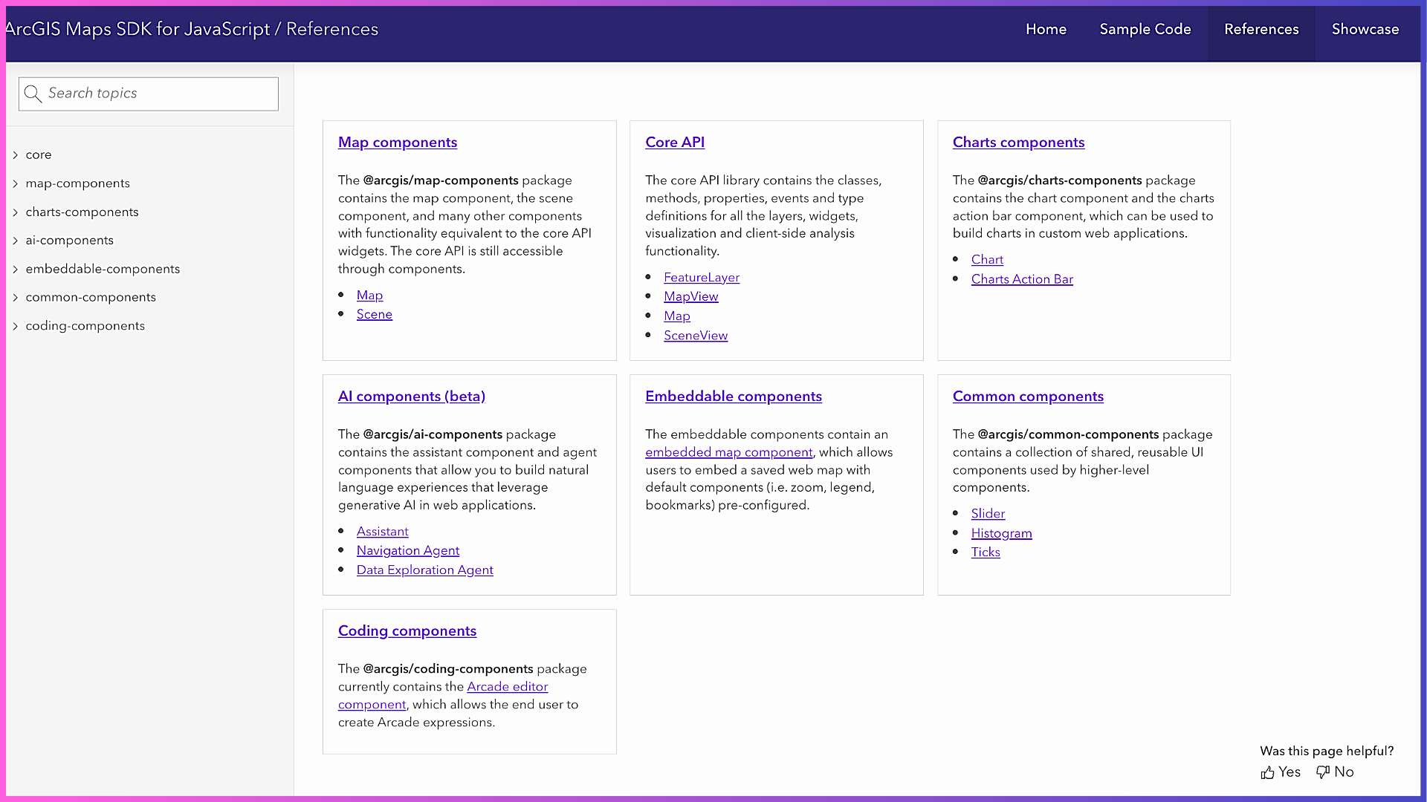
Task: Open the FeatureLayer link
Action: coord(702,278)
